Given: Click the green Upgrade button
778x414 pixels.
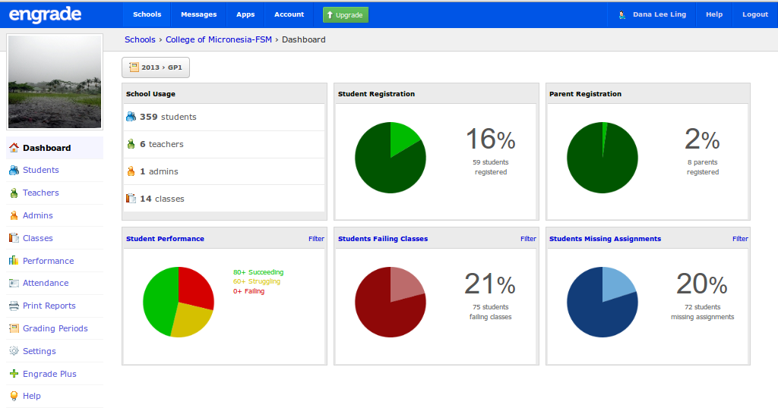Looking at the screenshot, I should 346,15.
